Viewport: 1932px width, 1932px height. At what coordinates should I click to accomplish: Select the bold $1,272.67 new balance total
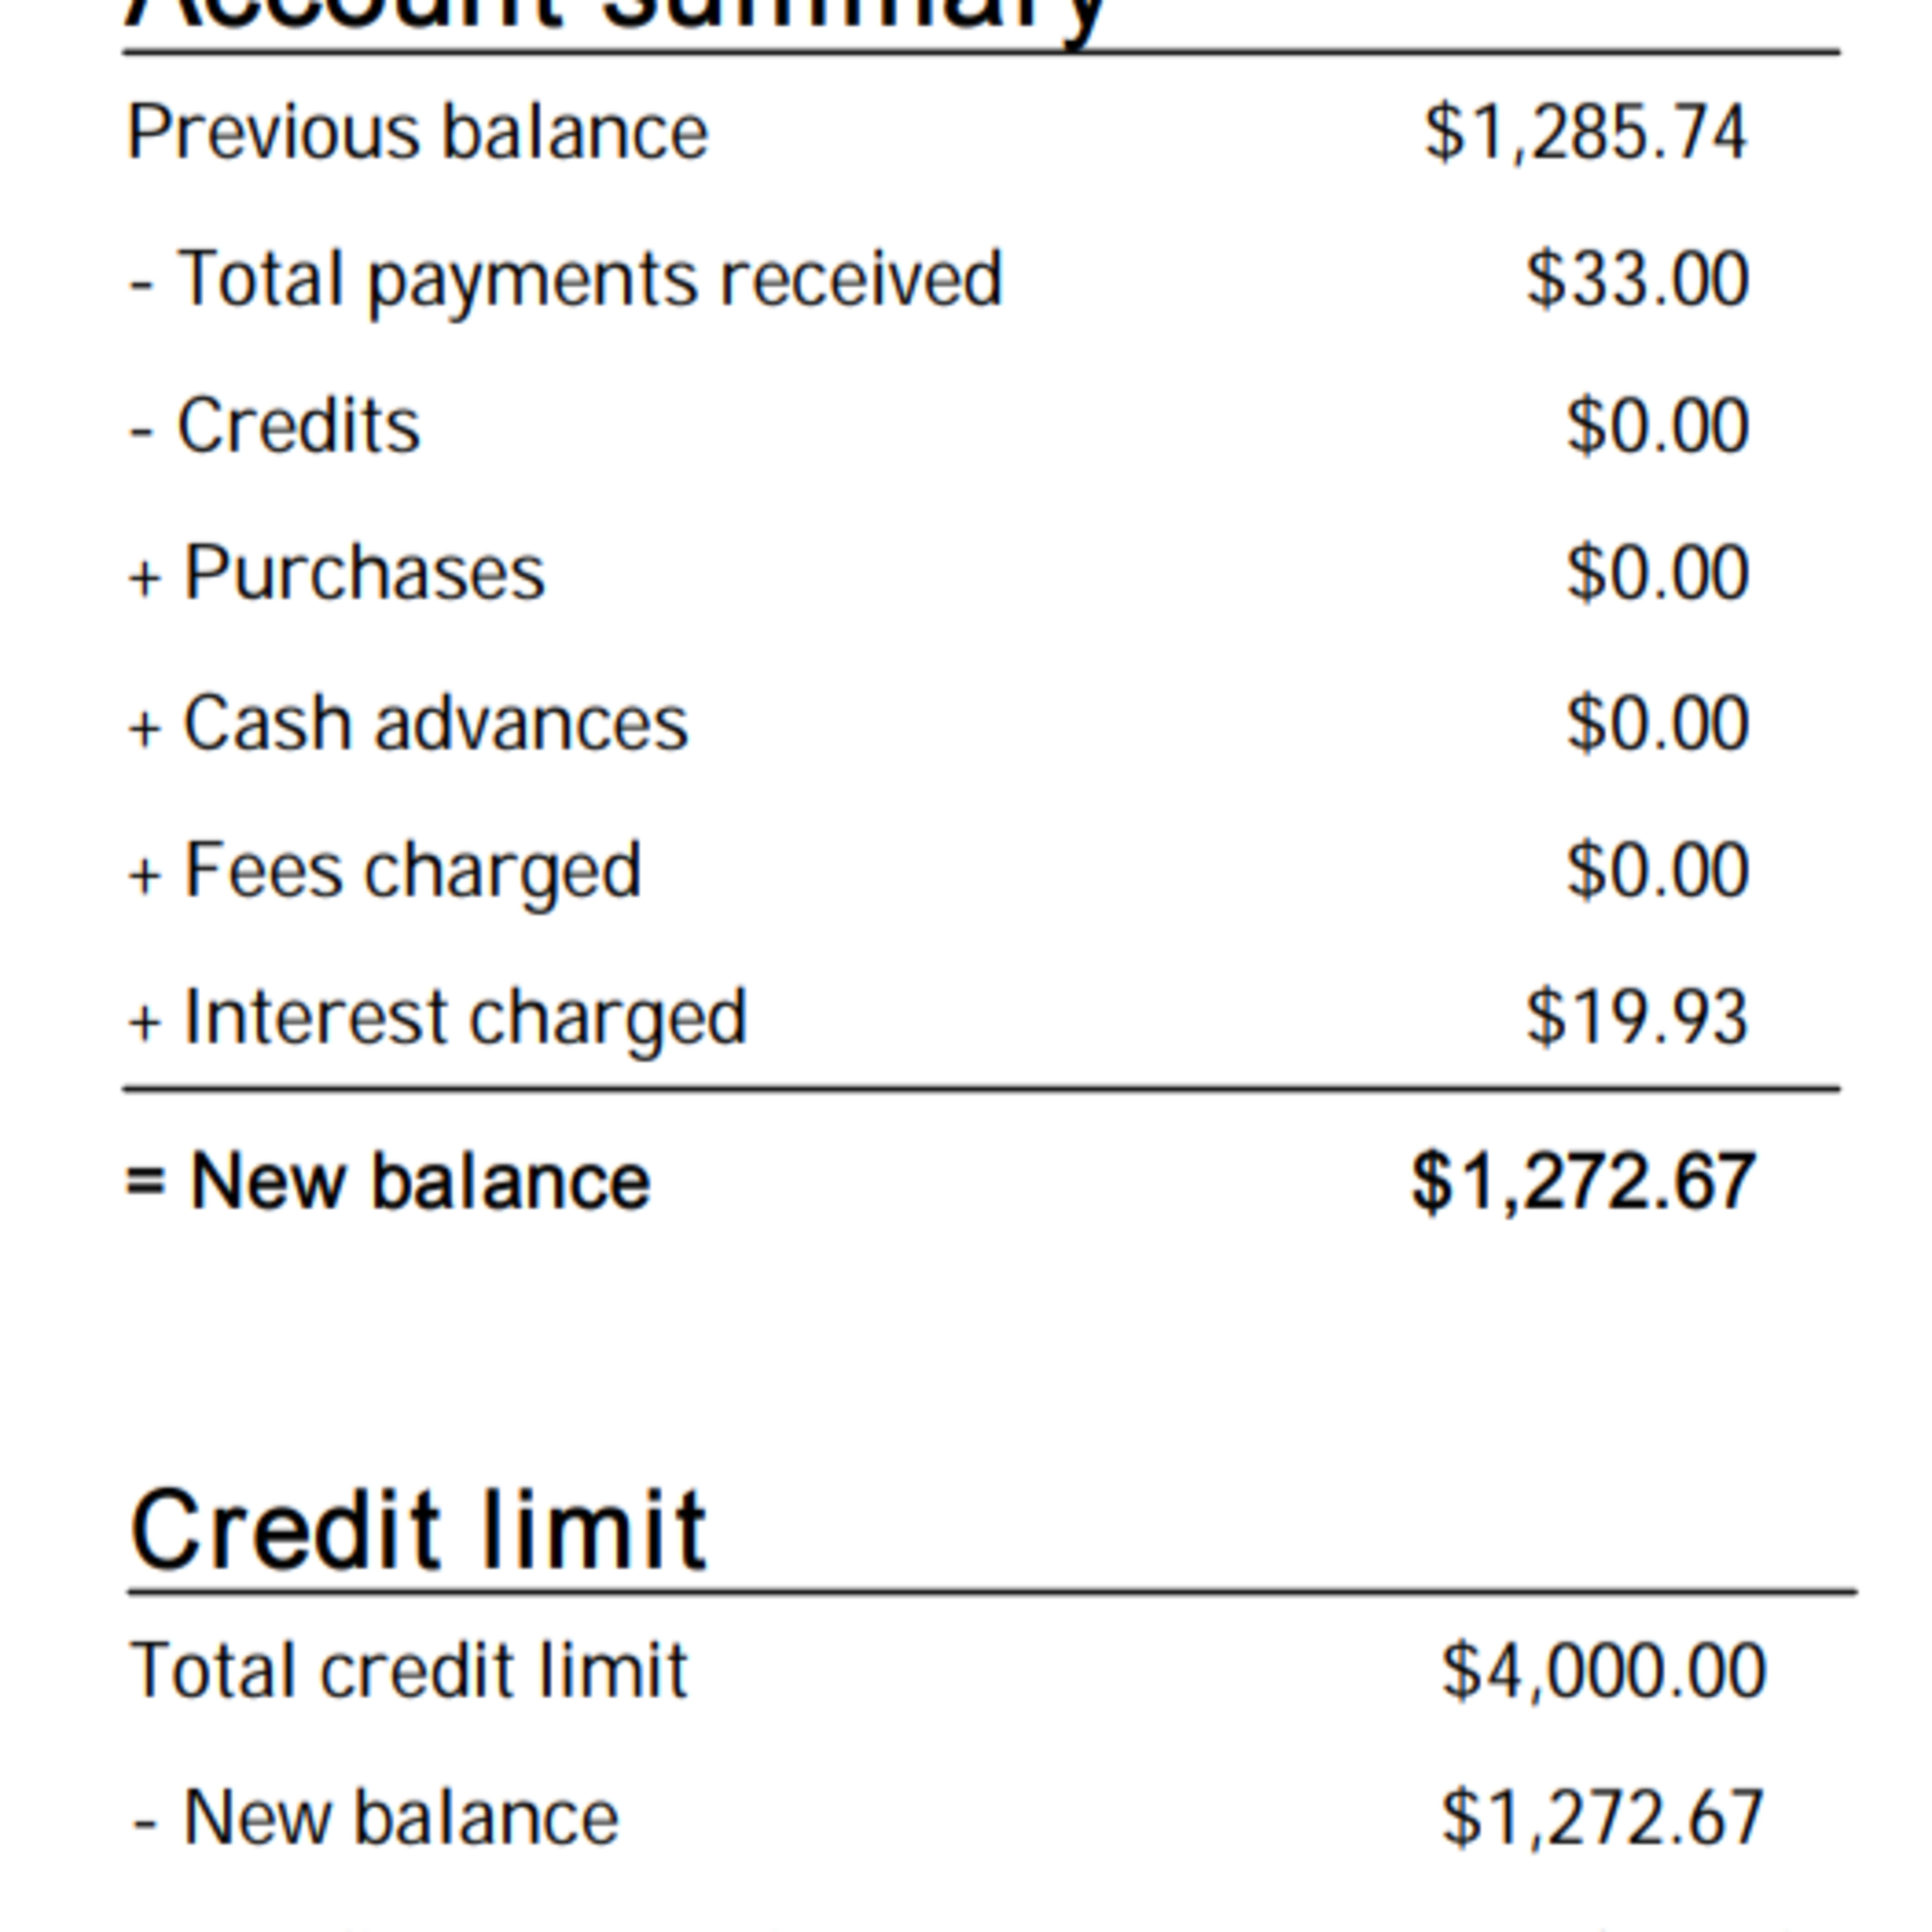(x=1583, y=1182)
